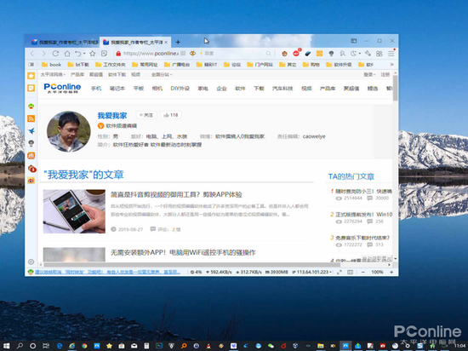
Task: Click the zoom-in plus in status bar
Action: [391, 272]
